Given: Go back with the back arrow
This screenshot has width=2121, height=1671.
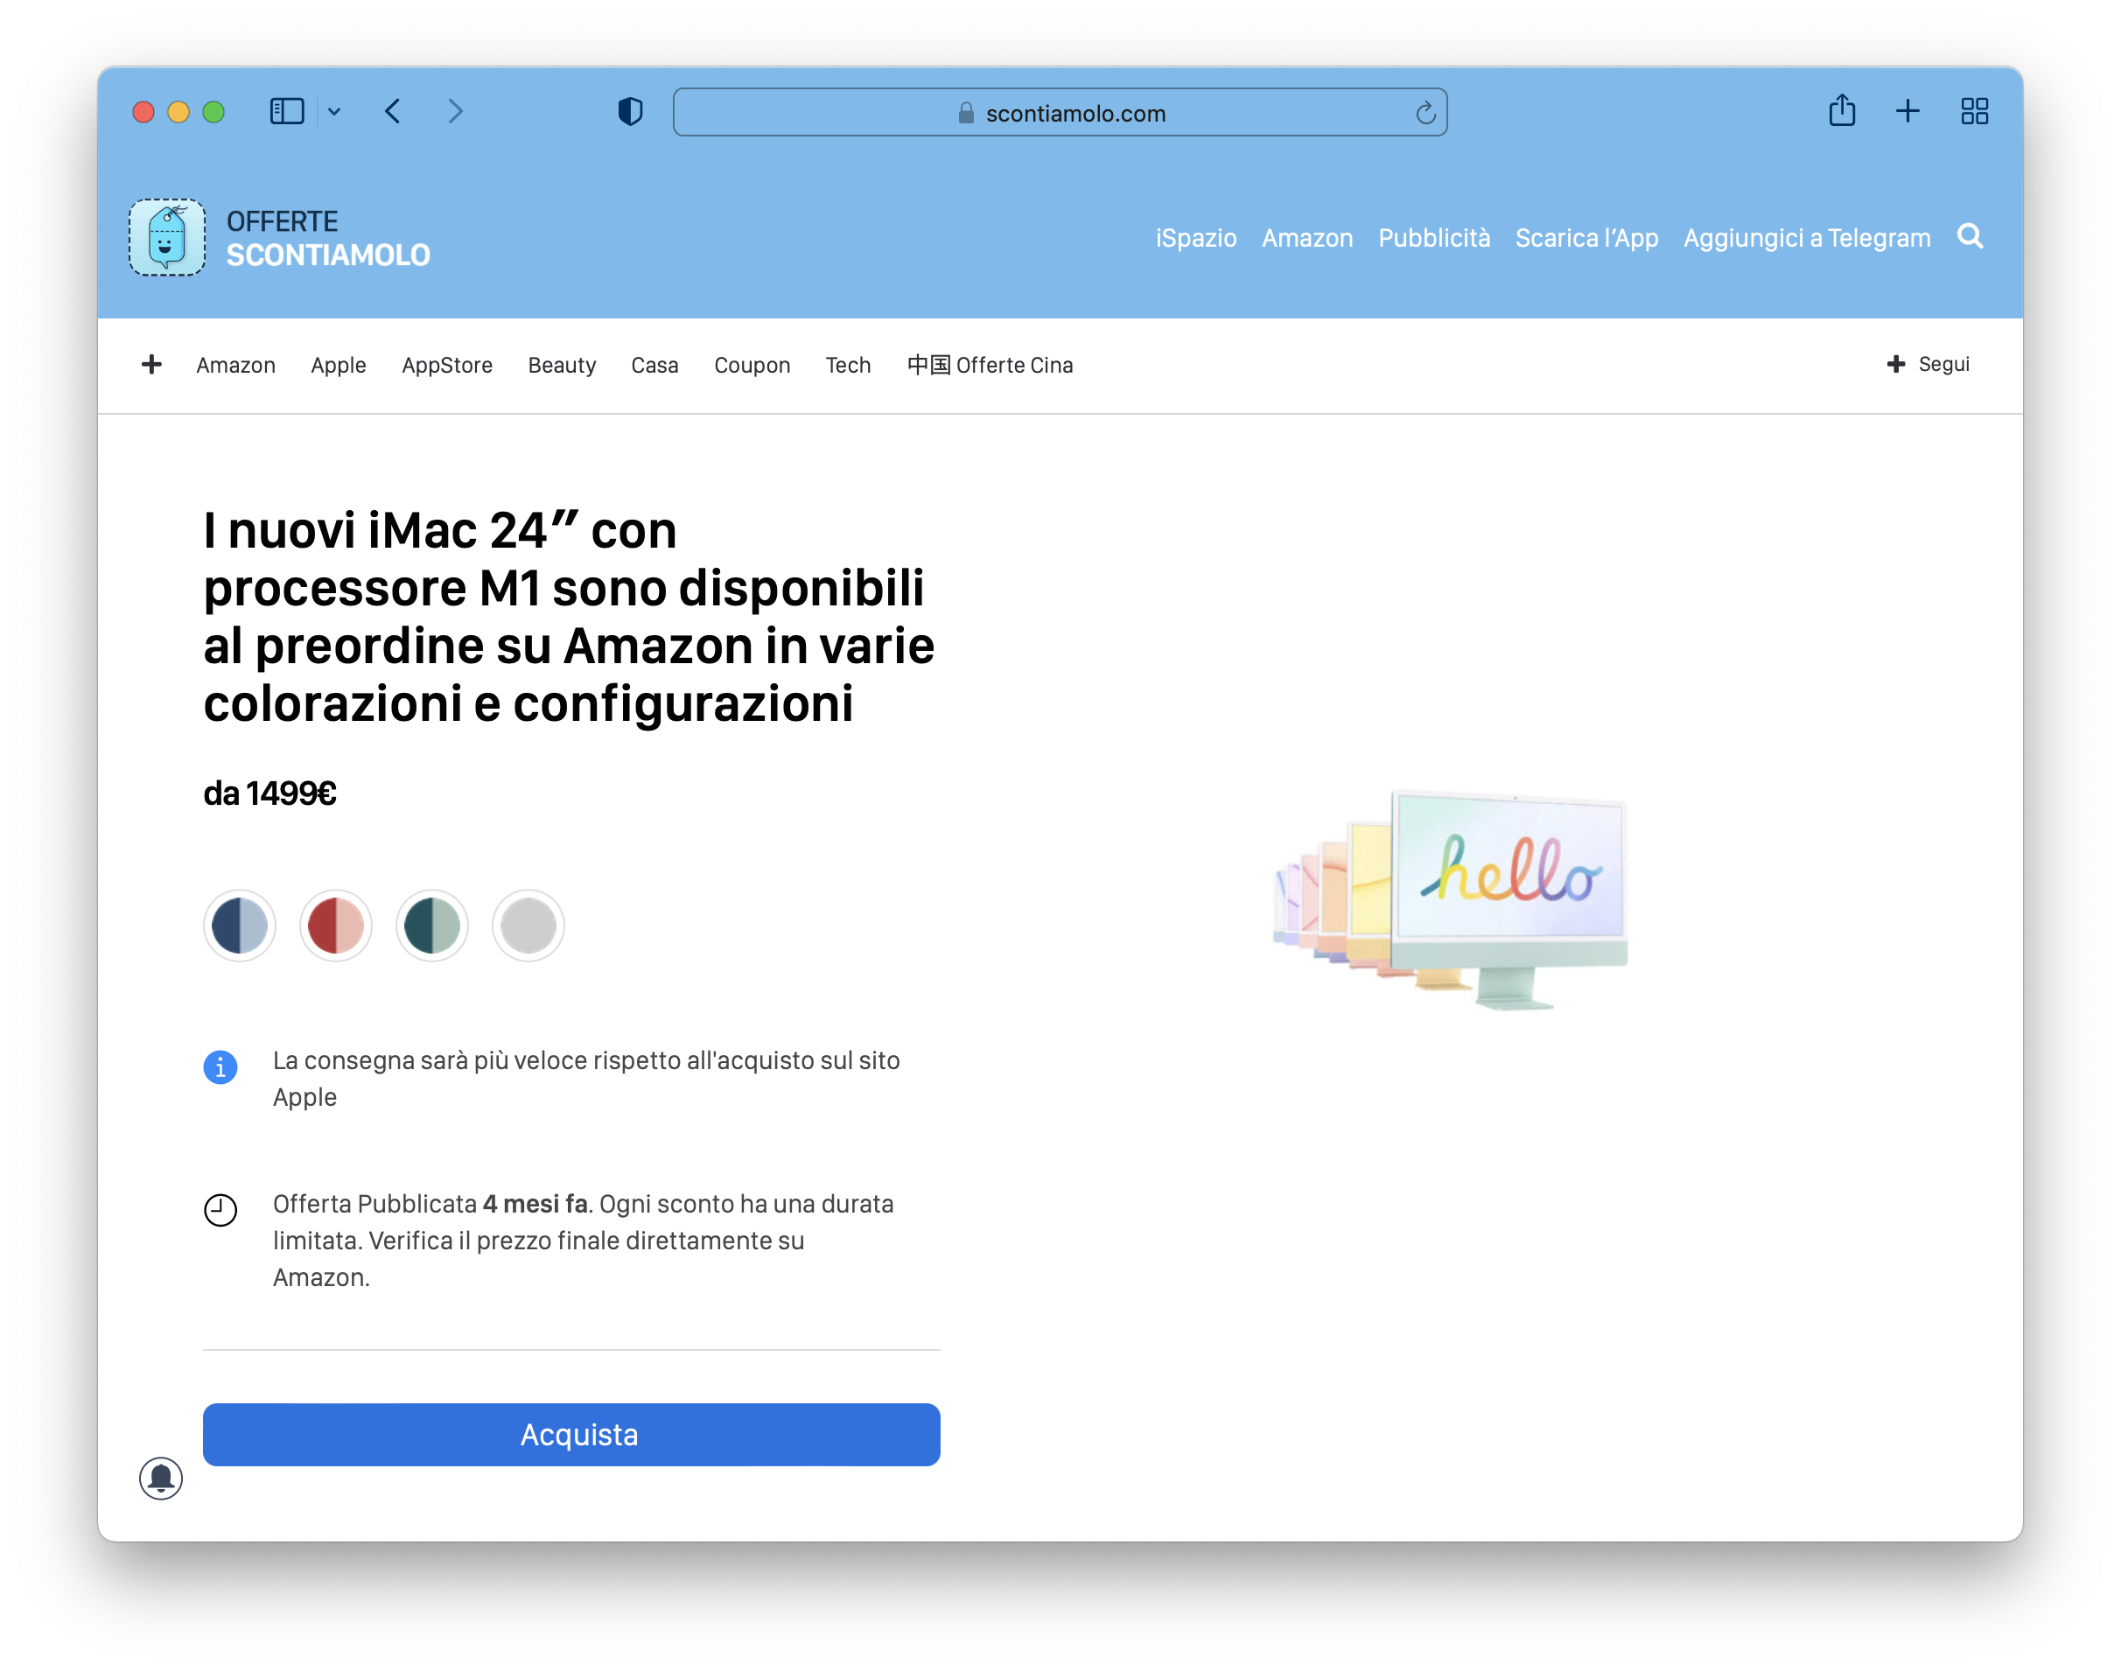Looking at the screenshot, I should (x=393, y=111).
